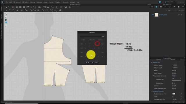This screenshot has width=186, height=104.
Task: Switch Object Browser to Puckering tab
Action: [x=174, y=7]
